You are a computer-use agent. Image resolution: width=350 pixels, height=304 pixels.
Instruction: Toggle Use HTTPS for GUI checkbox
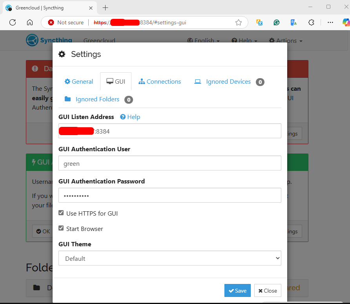61,213
